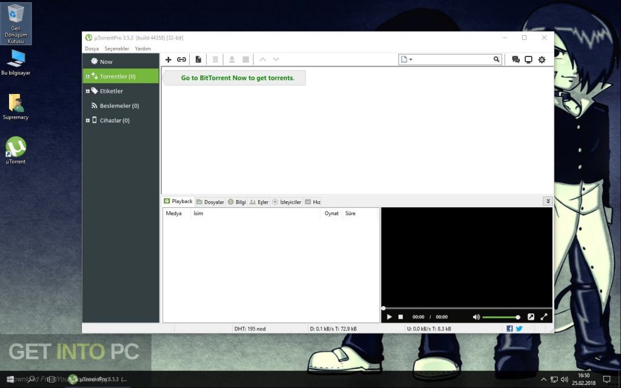Open the search provider dropdown
The image size is (621, 388).
pyautogui.click(x=407, y=59)
